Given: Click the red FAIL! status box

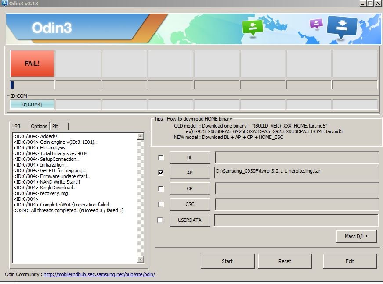Looking at the screenshot, I should point(32,64).
